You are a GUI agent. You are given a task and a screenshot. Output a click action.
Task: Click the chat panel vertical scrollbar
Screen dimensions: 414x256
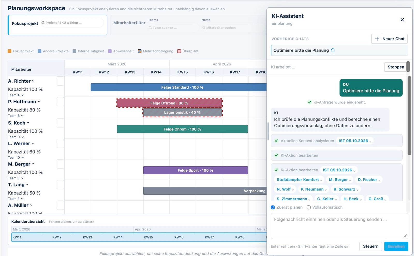coord(409,116)
